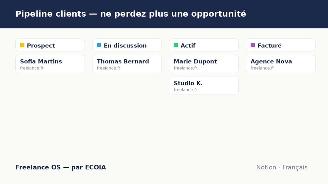Image resolution: width=328 pixels, height=184 pixels.
Task: Open the Agence Nova client card
Action: (281, 64)
